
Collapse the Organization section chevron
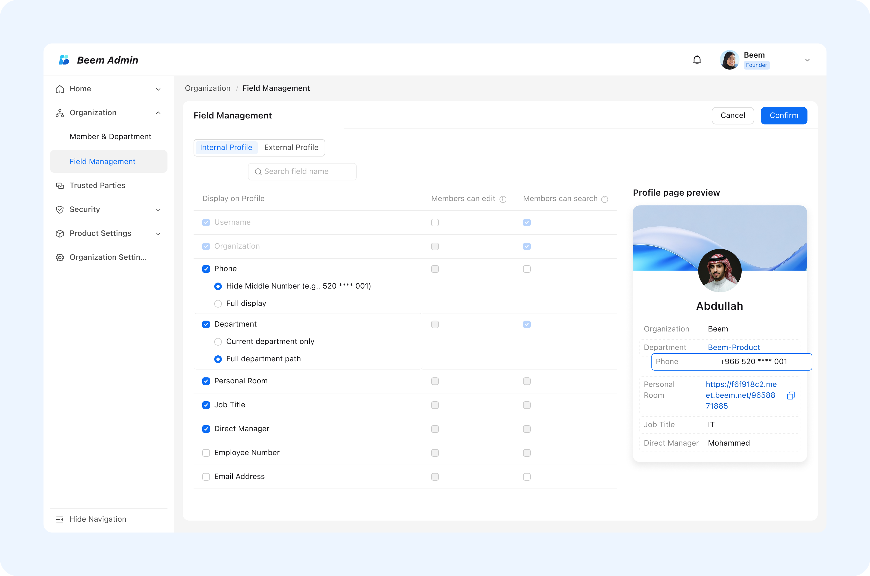coord(158,113)
